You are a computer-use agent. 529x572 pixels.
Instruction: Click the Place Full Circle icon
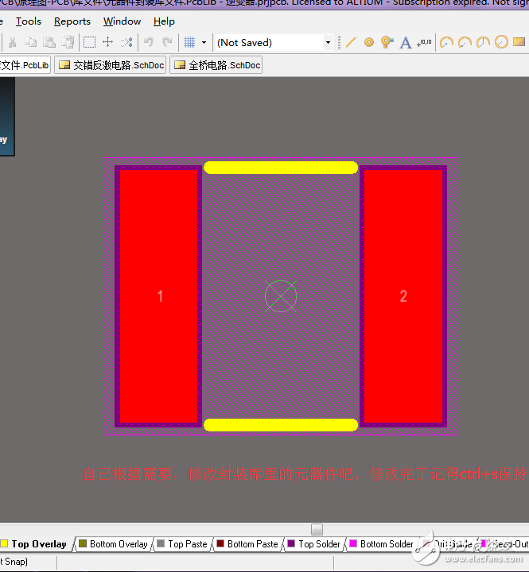501,42
